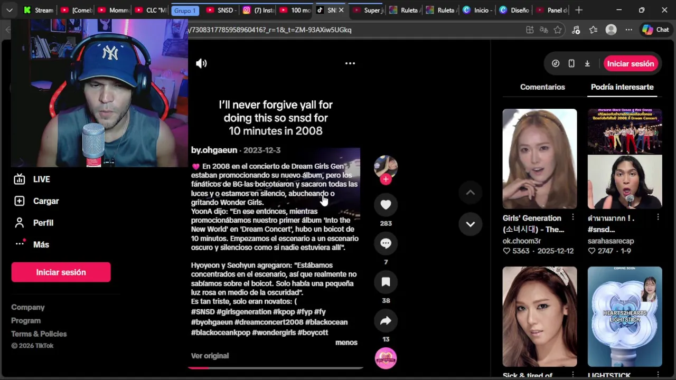Click the Iniciar sesión button in left sidebar
676x380 pixels.
[x=61, y=272]
